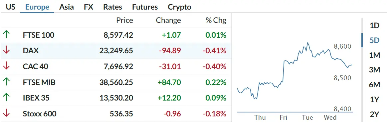Viewport: 387px width, 125px height.
Task: Click the green up arrow beside FTSE MIB
Action: pyautogui.click(x=6, y=82)
